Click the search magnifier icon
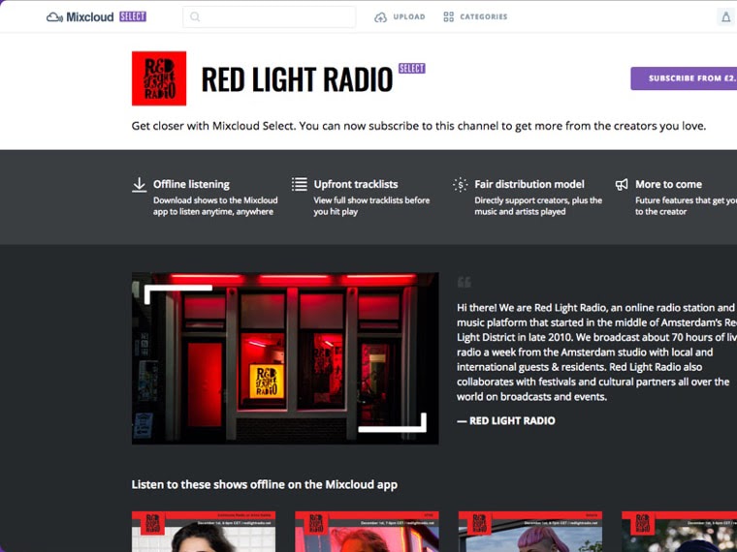The height and width of the screenshot is (552, 737). click(195, 16)
